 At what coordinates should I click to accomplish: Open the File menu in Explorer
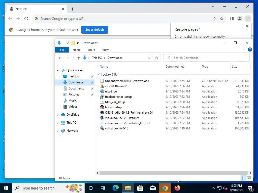62,50
